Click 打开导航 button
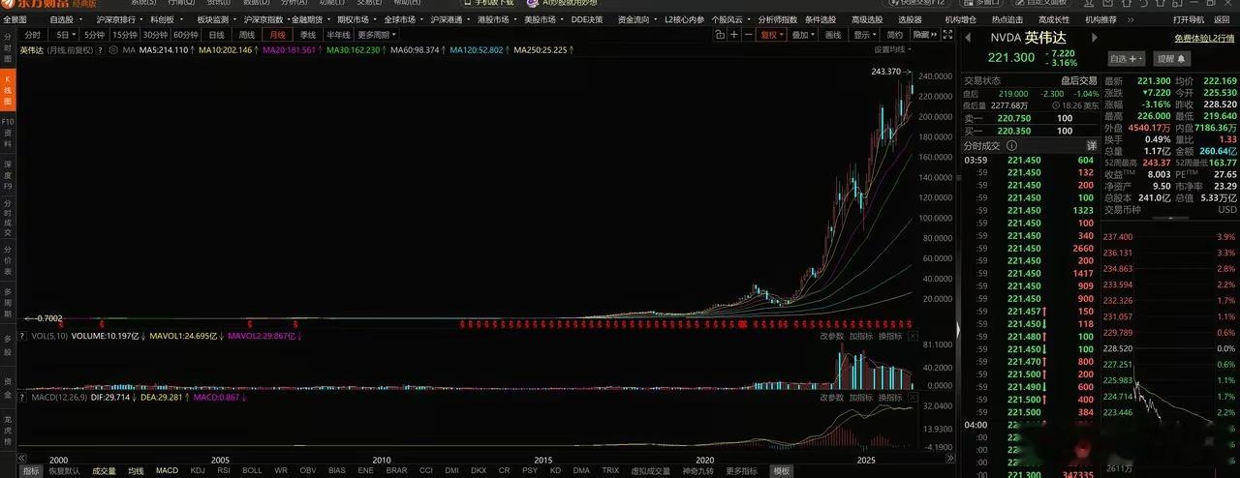 [x=1189, y=19]
